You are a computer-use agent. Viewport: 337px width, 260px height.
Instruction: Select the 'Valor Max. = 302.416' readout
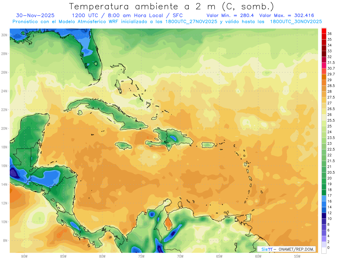click(287, 15)
